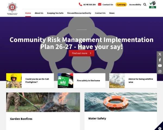Viewport: 163px width, 130px height.
Task: Open cookie settings gear in corner
Action: click(159, 128)
